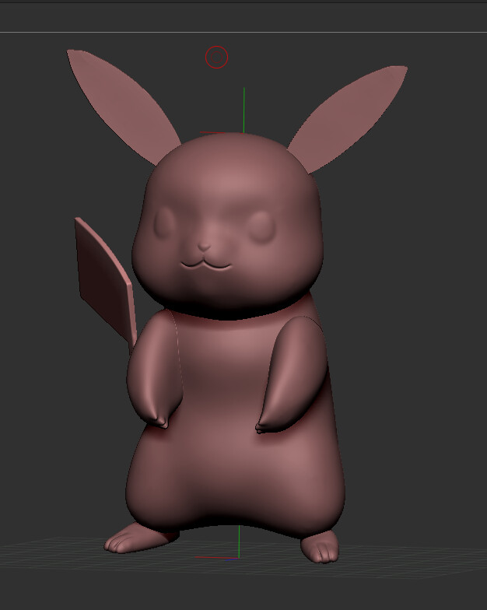Click the eye socket beside the tail

pyautogui.click(x=164, y=223)
